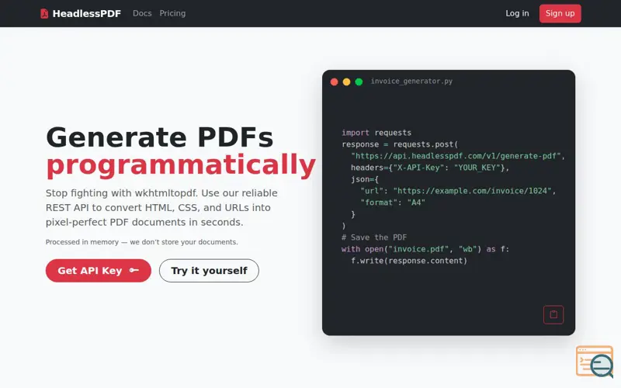
Task: Click the key icon in Get API Key
Action: 134,270
